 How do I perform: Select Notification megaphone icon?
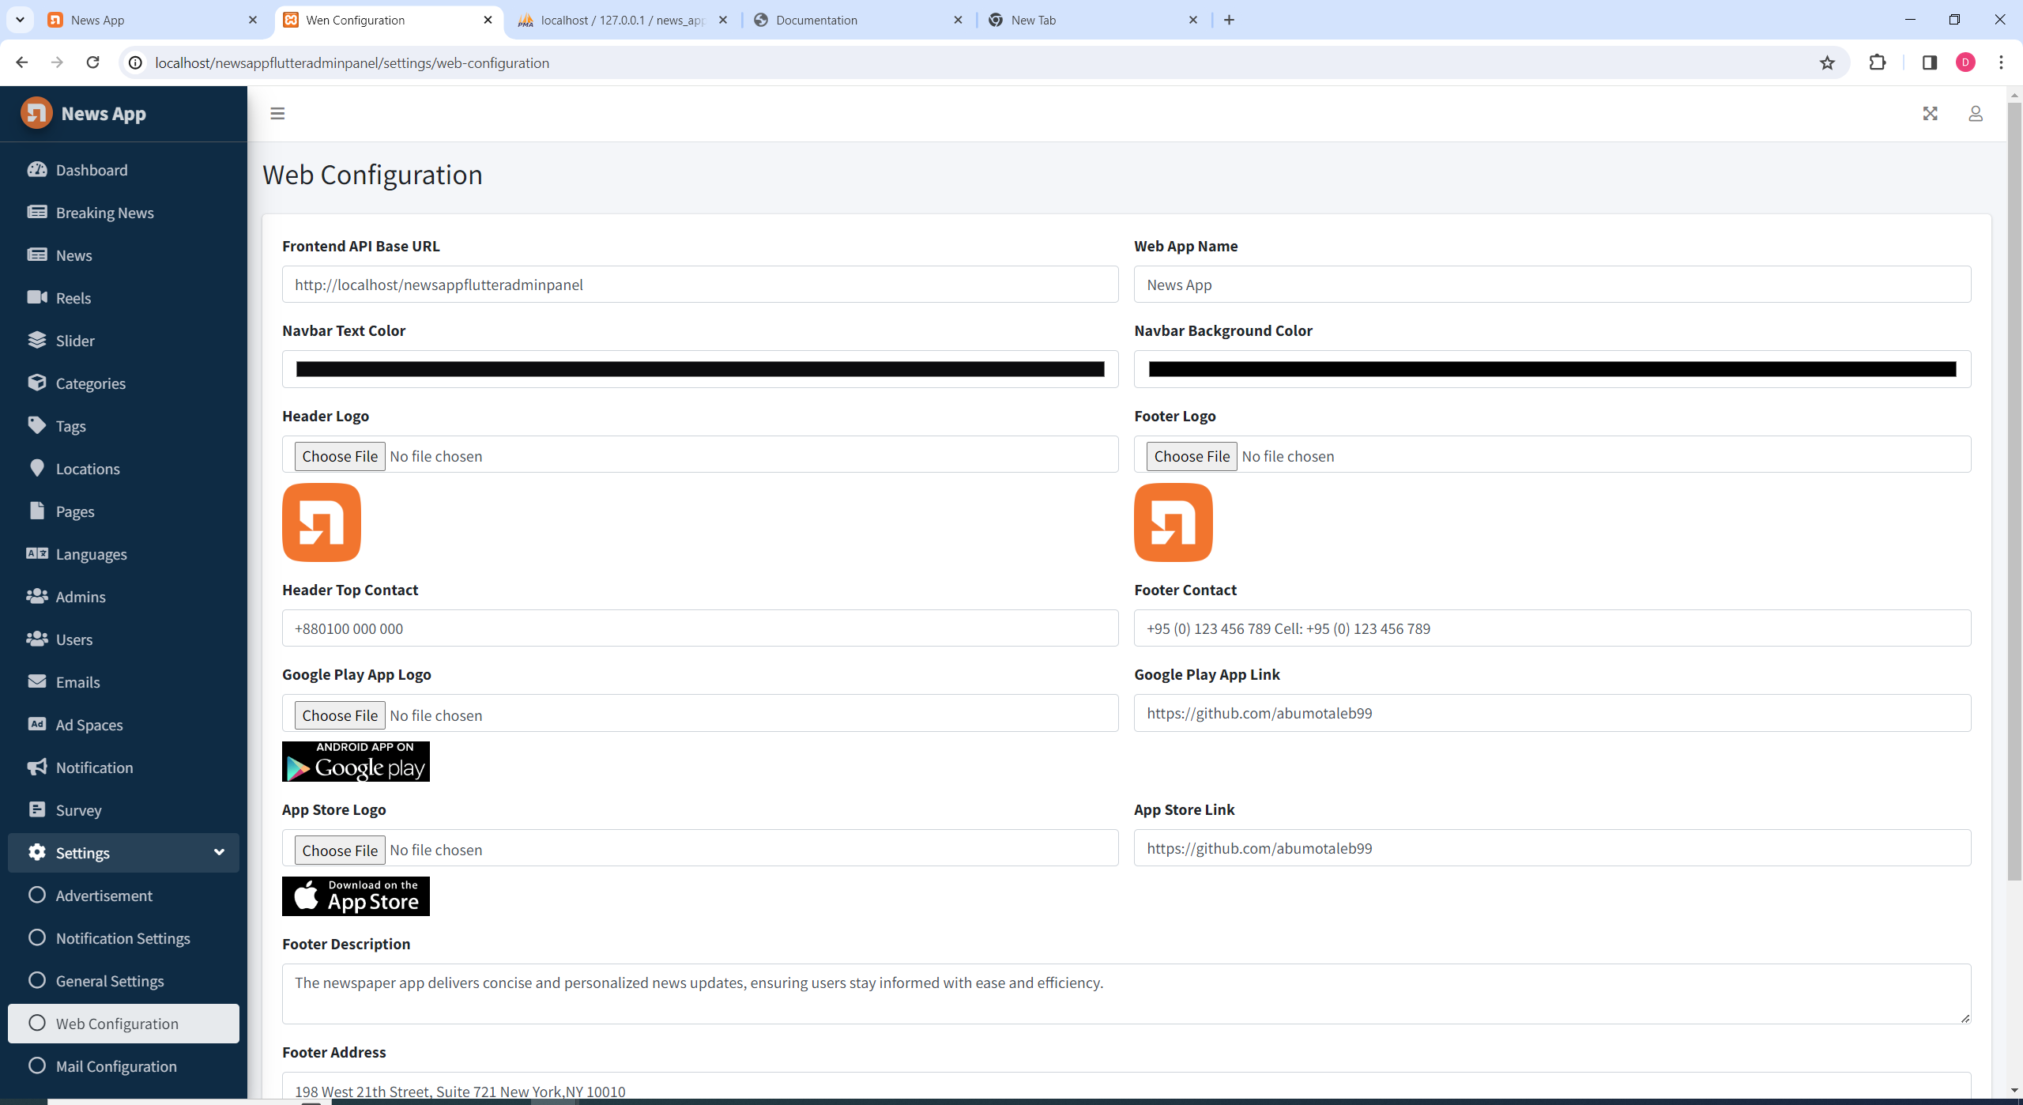36,767
